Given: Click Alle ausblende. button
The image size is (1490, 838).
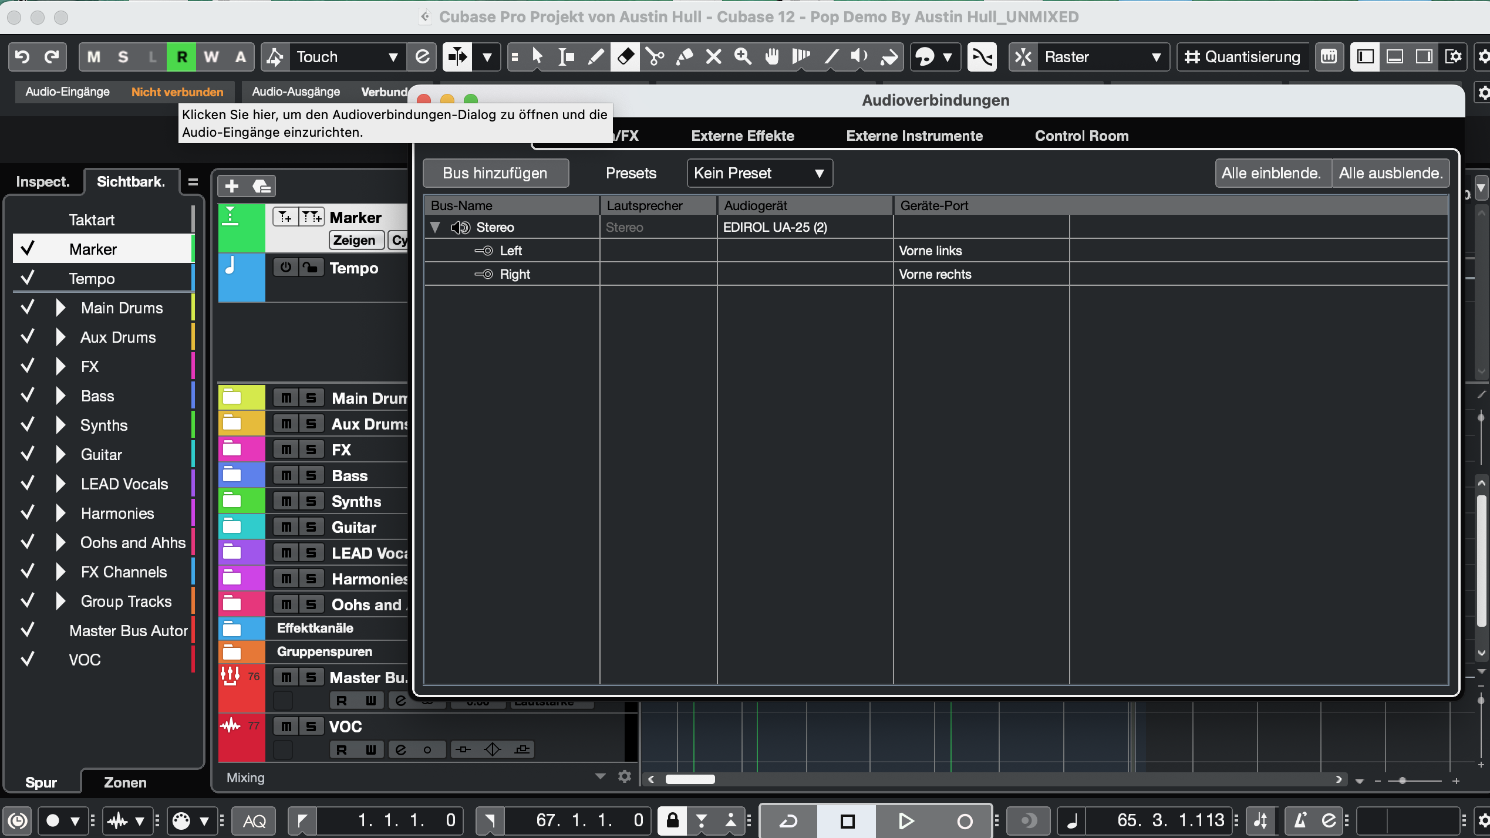Looking at the screenshot, I should click(x=1391, y=173).
